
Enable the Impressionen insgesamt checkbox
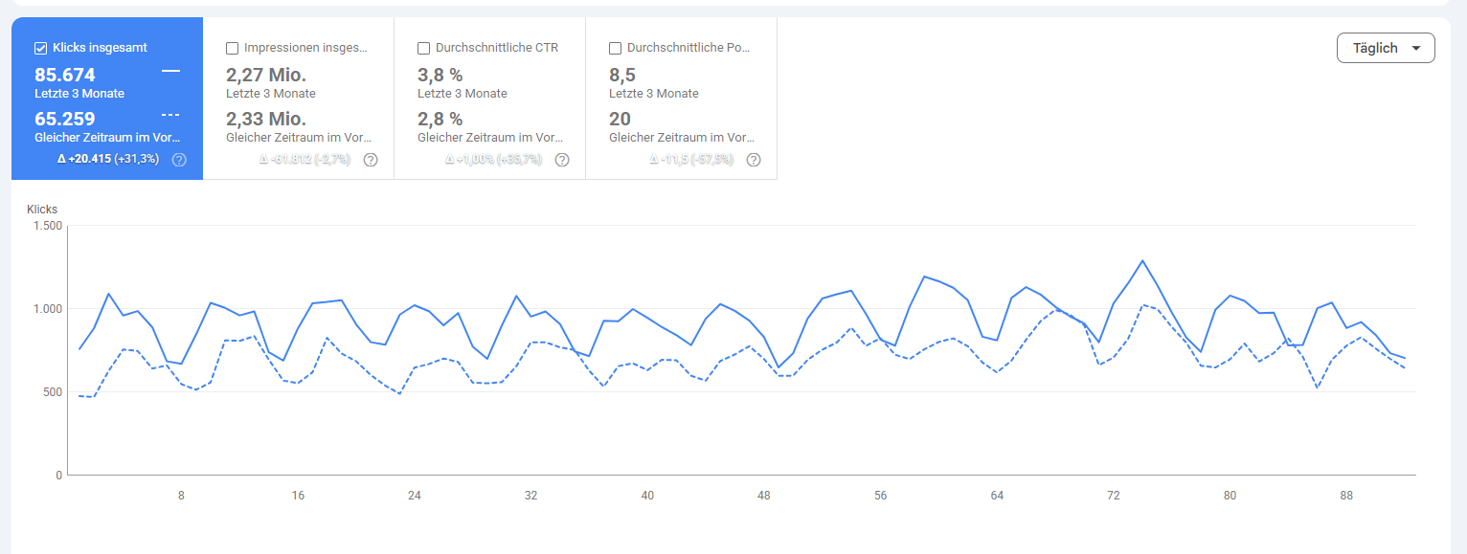pyautogui.click(x=232, y=48)
